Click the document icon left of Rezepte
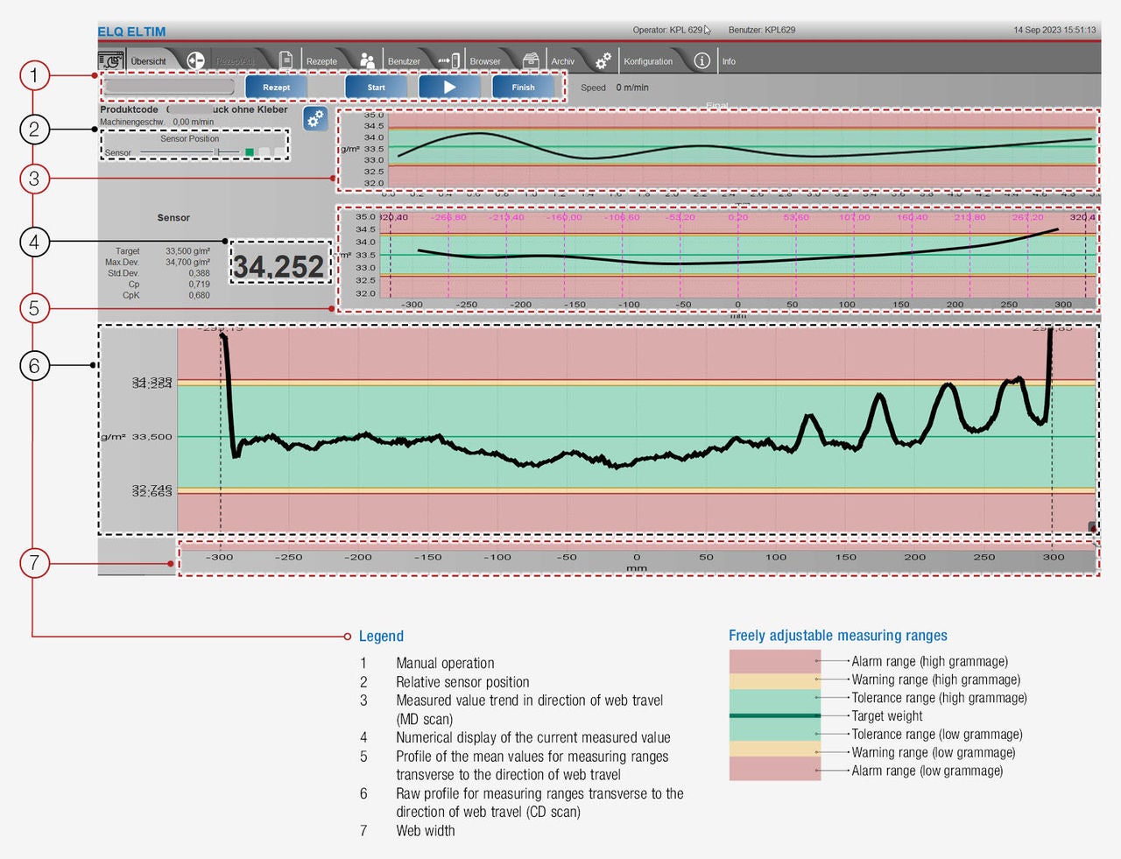This screenshot has width=1121, height=859. [286, 60]
